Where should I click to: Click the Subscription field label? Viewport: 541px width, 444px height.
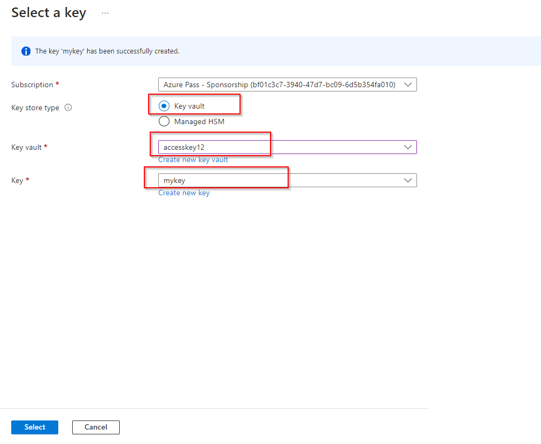tap(32, 85)
